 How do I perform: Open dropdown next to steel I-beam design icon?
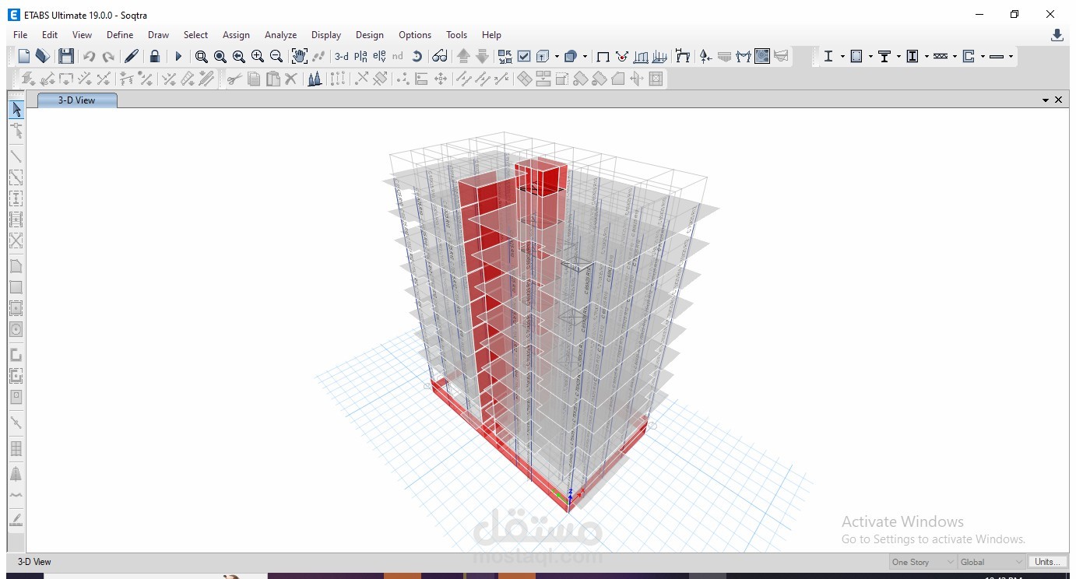pos(842,56)
